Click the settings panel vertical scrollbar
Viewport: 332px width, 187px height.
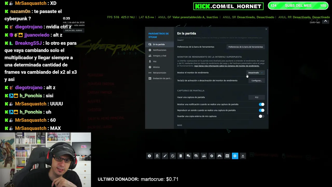[x=267, y=92]
